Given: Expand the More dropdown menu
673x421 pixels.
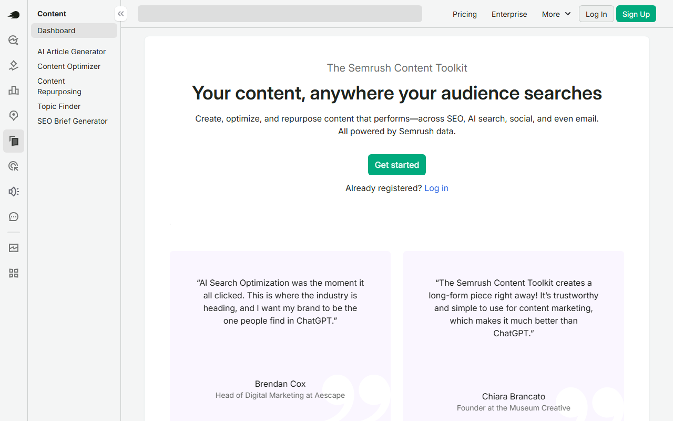Looking at the screenshot, I should coord(556,14).
